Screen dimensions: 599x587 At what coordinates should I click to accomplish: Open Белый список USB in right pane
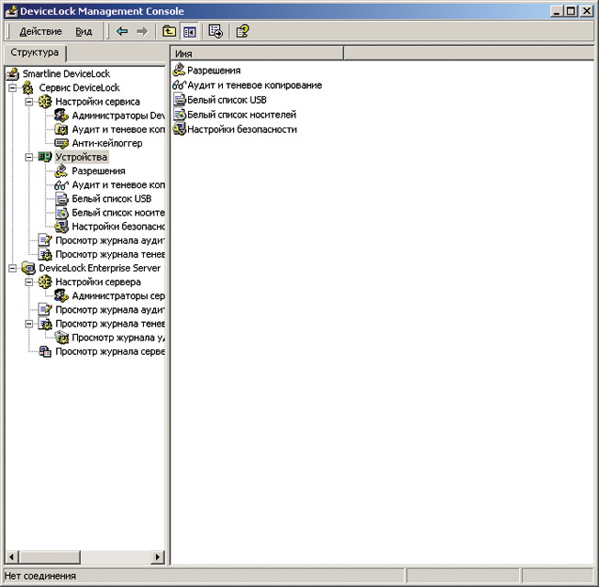[x=227, y=100]
